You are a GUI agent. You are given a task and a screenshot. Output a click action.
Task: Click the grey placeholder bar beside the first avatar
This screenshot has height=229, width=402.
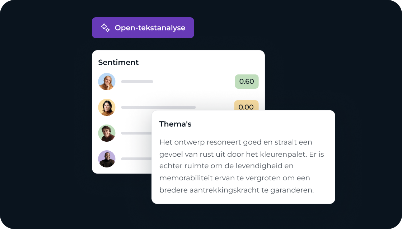pyautogui.click(x=137, y=82)
